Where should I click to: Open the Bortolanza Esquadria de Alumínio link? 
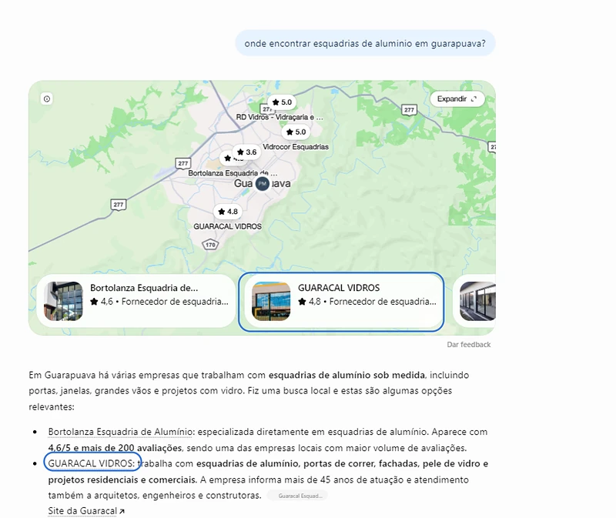pos(120,432)
